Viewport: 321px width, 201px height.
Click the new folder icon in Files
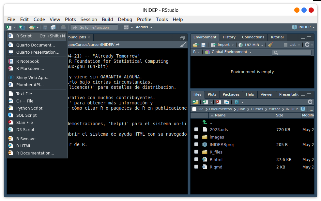coord(195,102)
